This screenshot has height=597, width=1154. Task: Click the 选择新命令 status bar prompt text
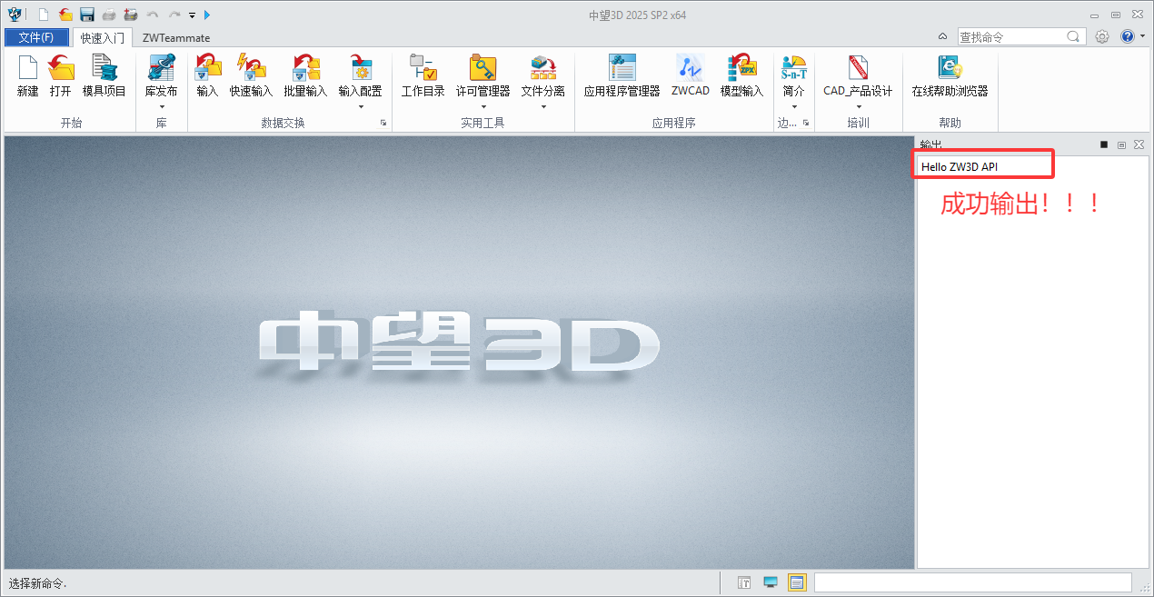pos(37,583)
